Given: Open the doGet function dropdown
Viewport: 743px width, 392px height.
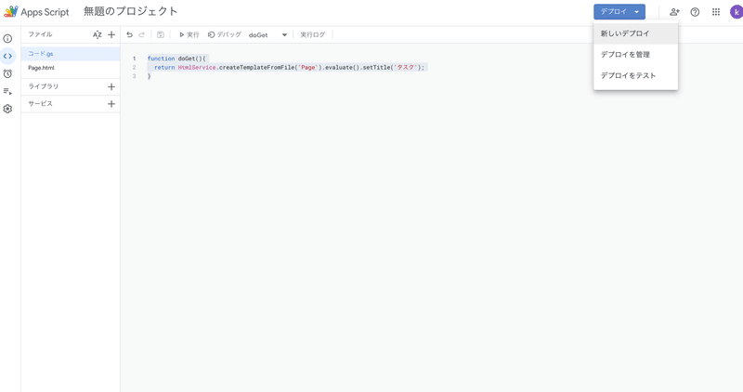Looking at the screenshot, I should click(x=267, y=35).
